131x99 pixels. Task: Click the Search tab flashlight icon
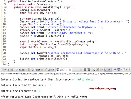click(x=46, y=70)
